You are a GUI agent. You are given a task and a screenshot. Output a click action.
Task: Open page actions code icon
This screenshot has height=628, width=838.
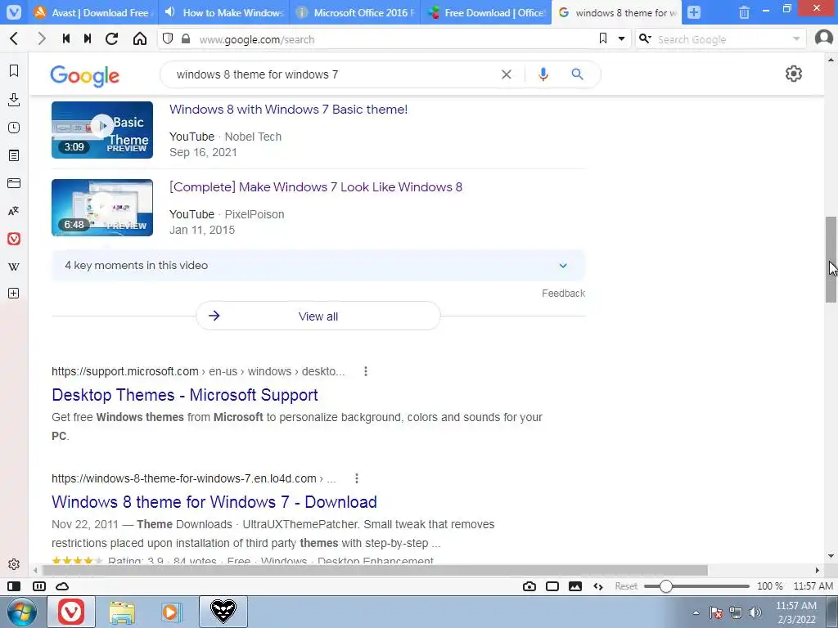pos(598,586)
